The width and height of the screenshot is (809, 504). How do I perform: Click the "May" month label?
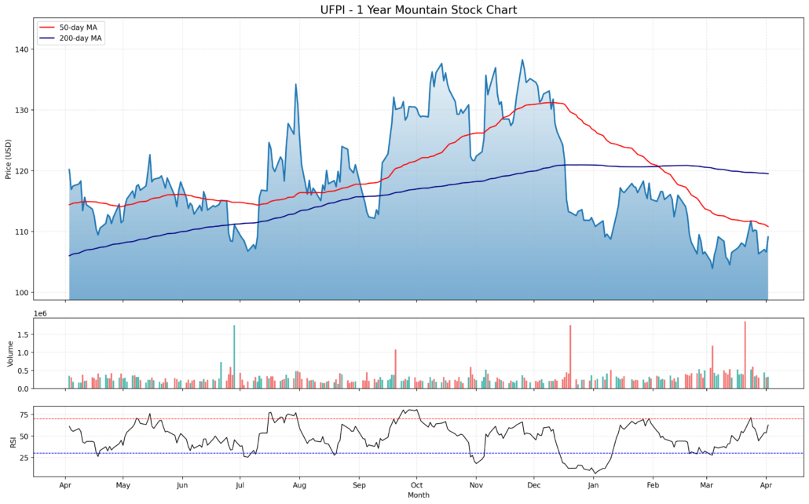tap(123, 485)
